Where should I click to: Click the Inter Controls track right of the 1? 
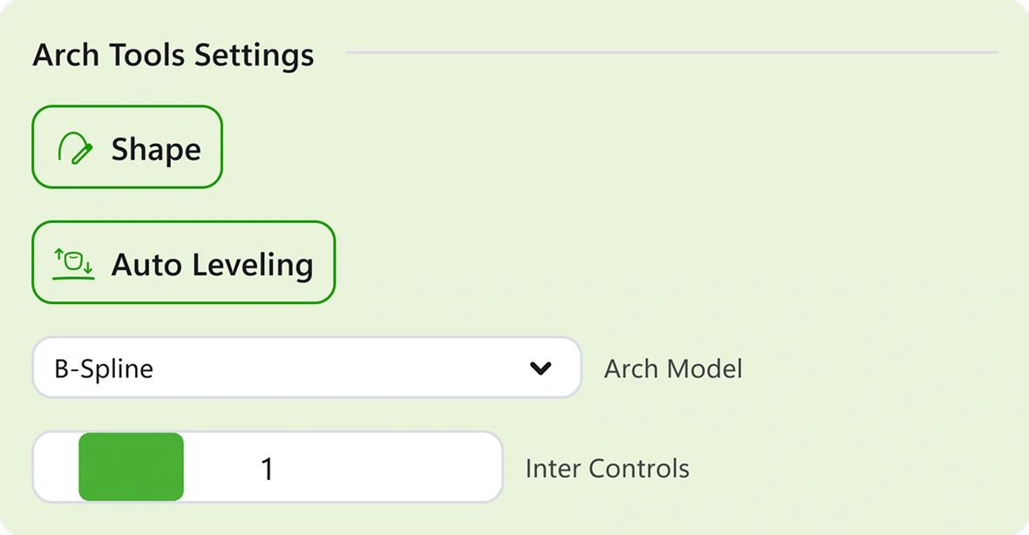tap(387, 467)
